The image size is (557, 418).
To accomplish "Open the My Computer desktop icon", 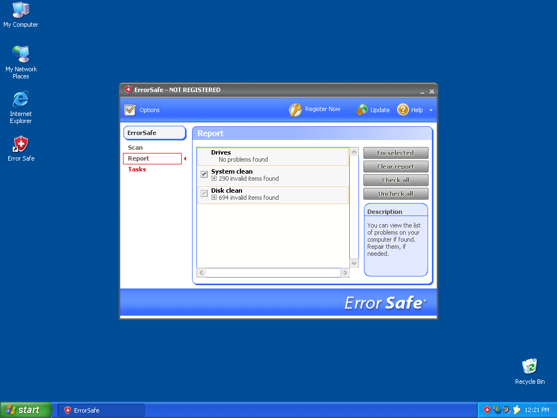I will coord(21,10).
